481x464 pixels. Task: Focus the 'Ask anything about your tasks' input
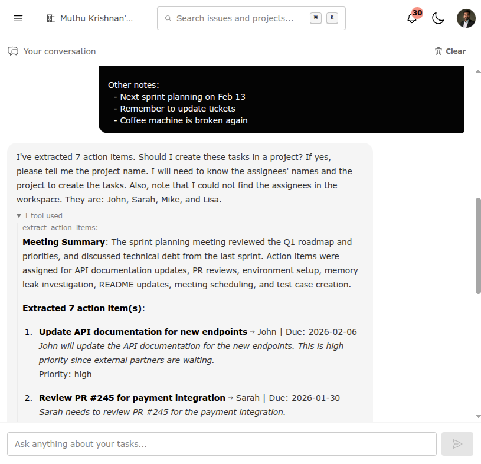point(221,443)
